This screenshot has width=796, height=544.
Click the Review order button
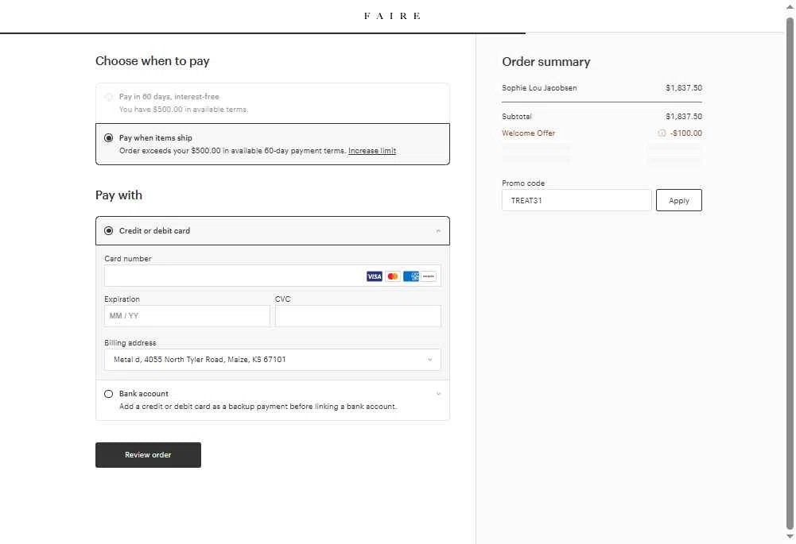(148, 455)
